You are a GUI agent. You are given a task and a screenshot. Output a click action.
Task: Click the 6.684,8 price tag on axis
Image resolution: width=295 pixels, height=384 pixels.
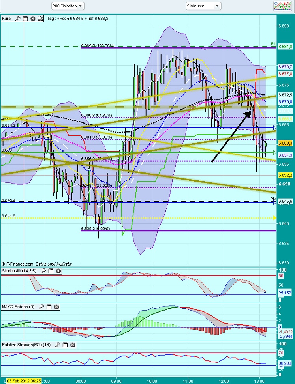click(285, 47)
